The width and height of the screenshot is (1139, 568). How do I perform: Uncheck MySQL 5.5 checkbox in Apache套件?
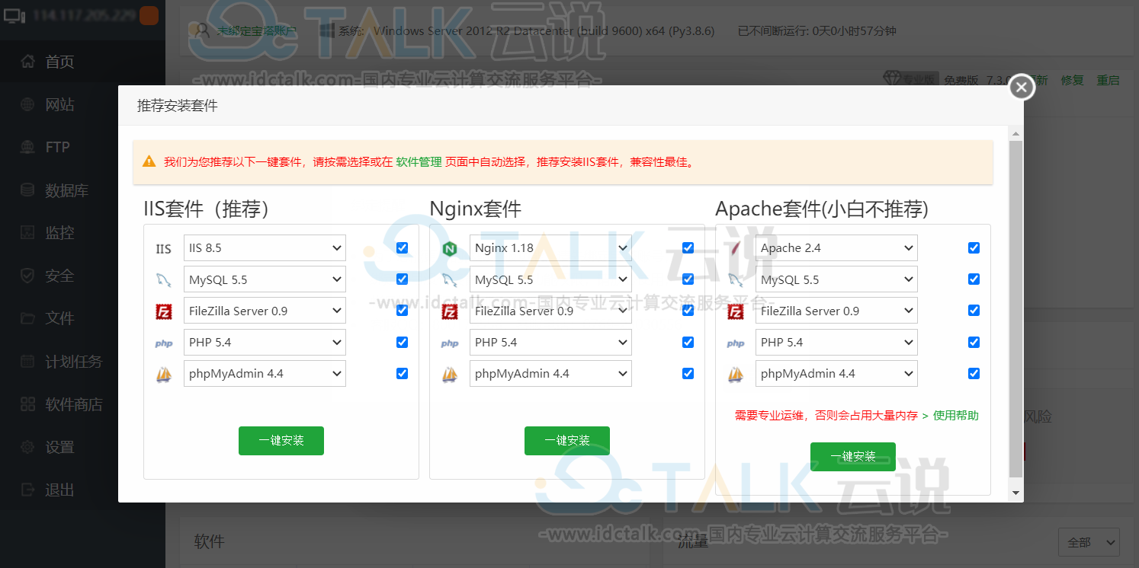coord(974,279)
